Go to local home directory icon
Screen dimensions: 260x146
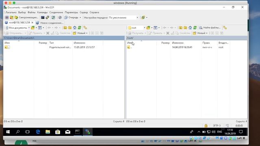[75, 28]
